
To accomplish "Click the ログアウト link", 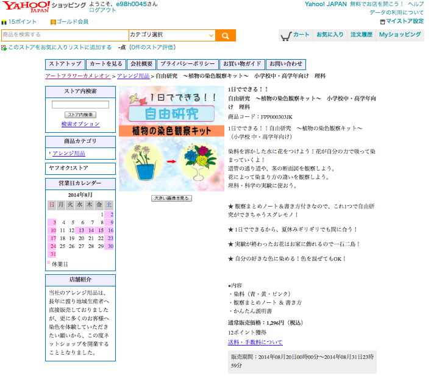I will click(x=102, y=10).
